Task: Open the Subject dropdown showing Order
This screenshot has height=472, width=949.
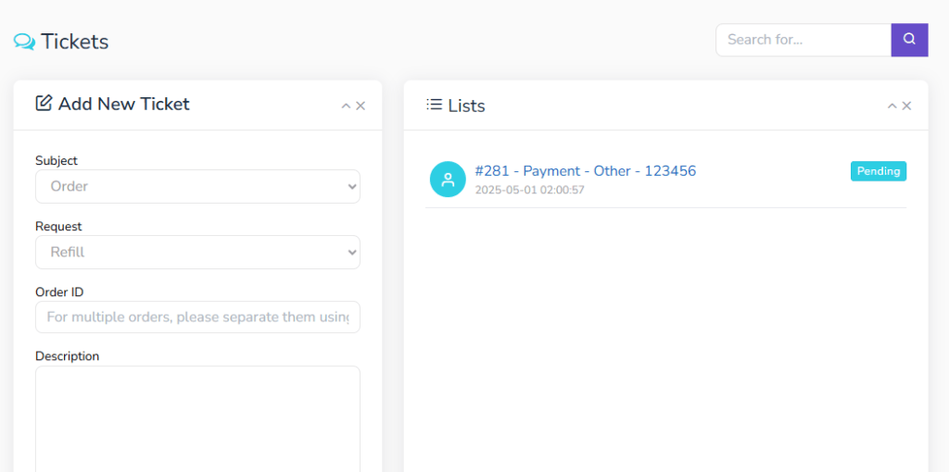Action: click(x=197, y=186)
